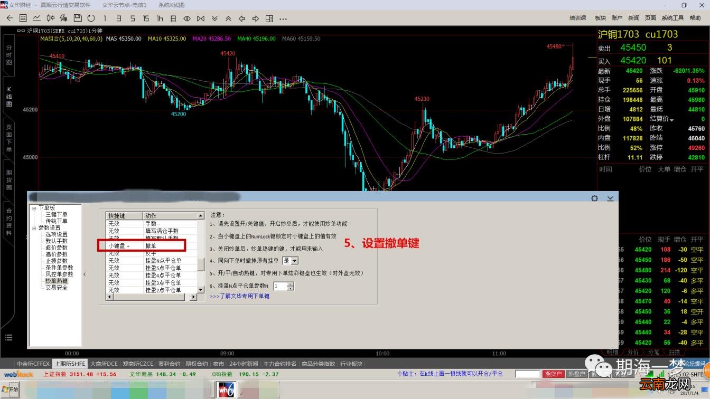Click the hotkey list vertical scrollbar thumb
The height and width of the screenshot is (399, 710).
[x=201, y=264]
